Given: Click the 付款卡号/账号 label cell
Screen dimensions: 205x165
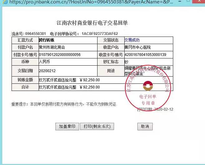Looking at the screenshot, I should 25,55.
